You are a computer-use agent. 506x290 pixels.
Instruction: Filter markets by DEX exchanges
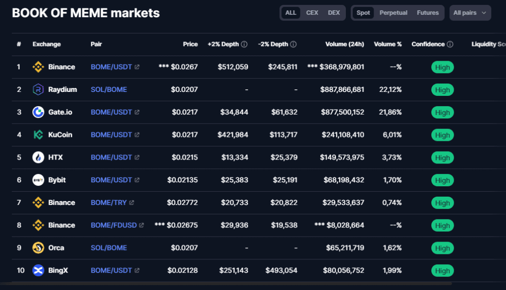click(334, 13)
